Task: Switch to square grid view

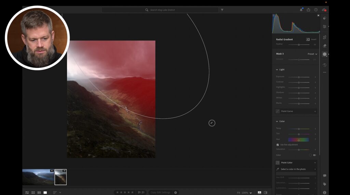Action: pos(33,193)
